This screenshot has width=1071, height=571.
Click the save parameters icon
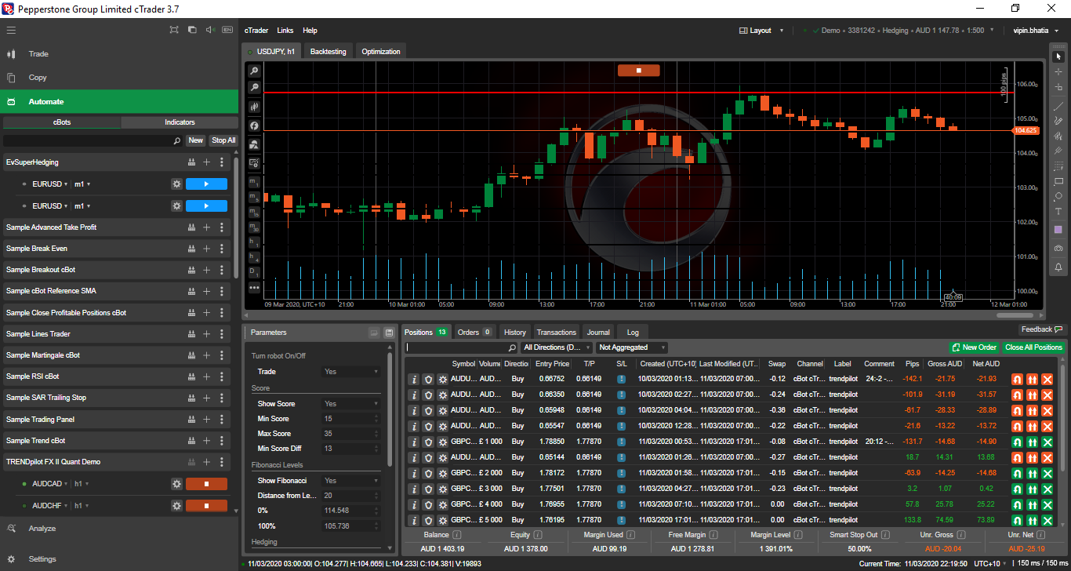click(x=389, y=333)
